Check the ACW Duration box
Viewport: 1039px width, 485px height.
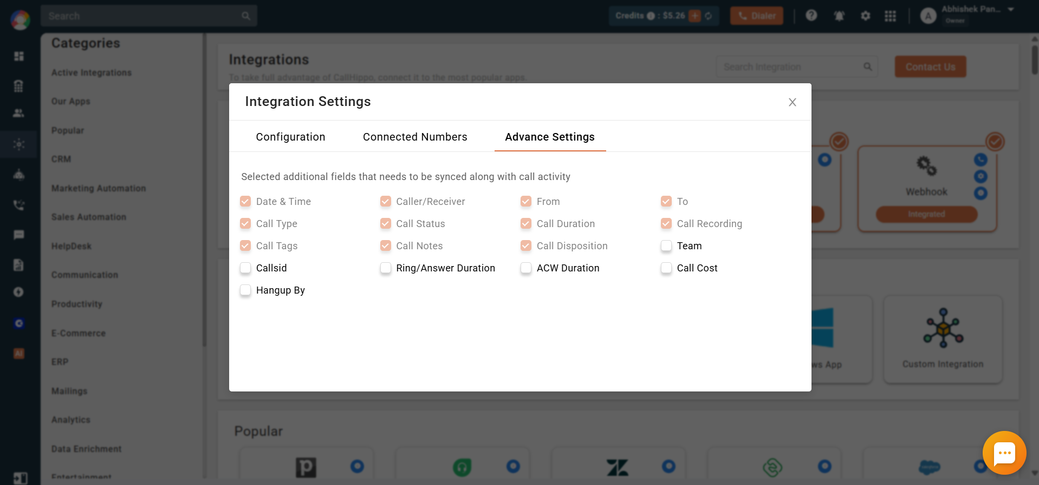(526, 268)
